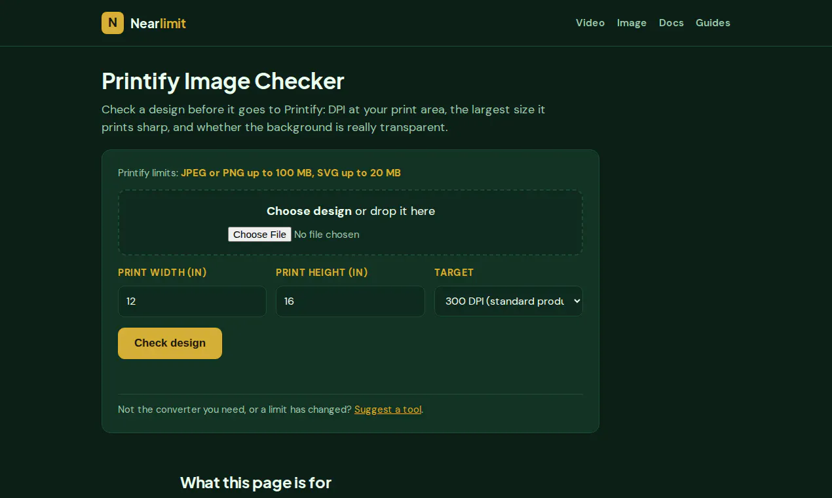Image resolution: width=832 pixels, height=498 pixels.
Task: Click the Choose File button
Action: pyautogui.click(x=259, y=235)
